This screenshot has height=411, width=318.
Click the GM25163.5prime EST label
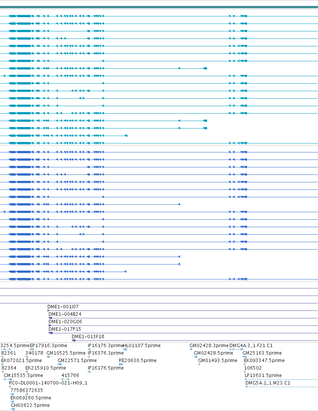pos(262,353)
